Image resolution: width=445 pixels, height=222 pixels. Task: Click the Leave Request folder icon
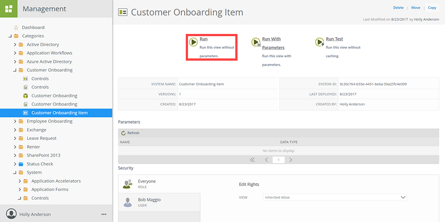tap(21, 138)
